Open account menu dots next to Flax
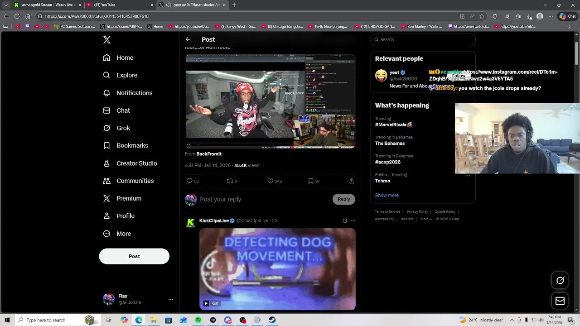Screen dimensions: 580x326 171,299
